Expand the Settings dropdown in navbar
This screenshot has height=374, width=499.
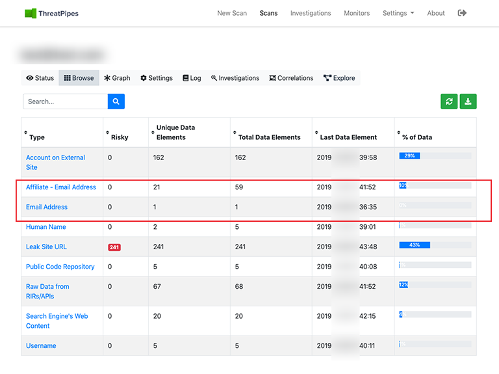pos(398,13)
